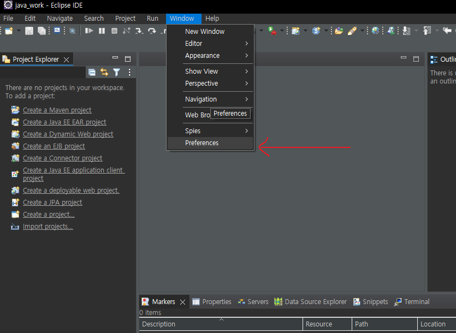
Task: Maximize the Project Explorer panel
Action: pyautogui.click(x=128, y=59)
